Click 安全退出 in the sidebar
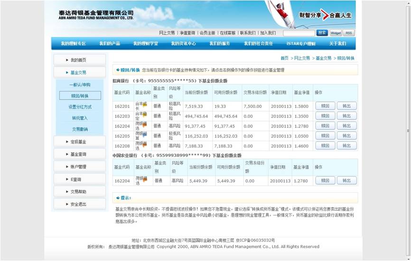This screenshot has width=411, height=261. tap(80, 204)
